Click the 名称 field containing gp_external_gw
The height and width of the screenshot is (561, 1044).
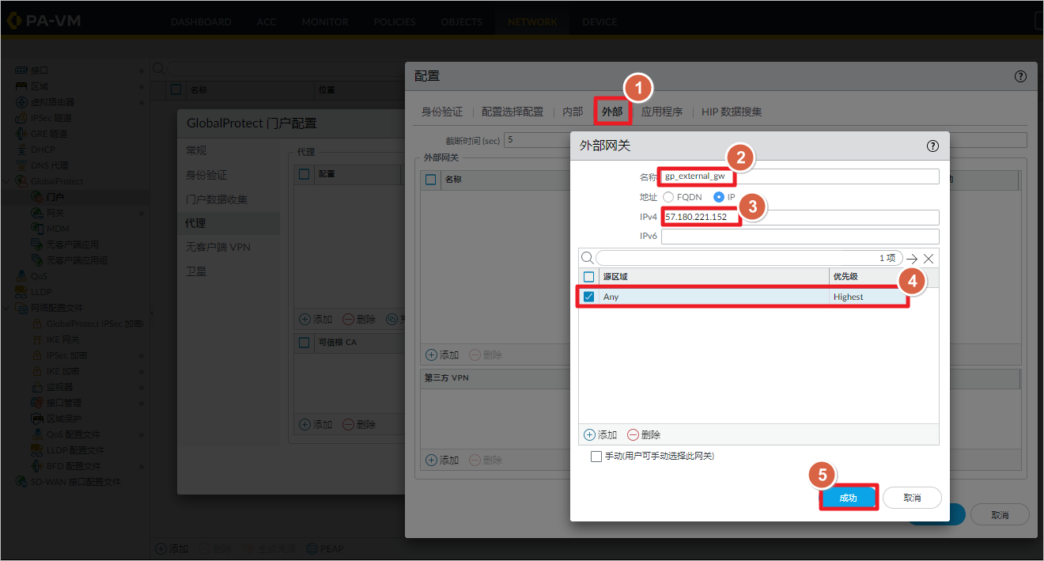[x=800, y=176]
